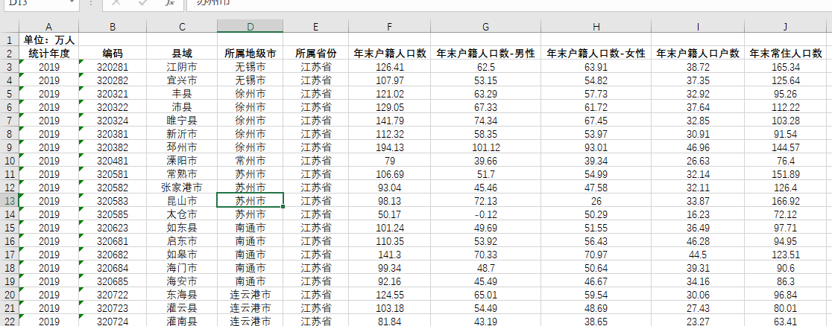Click the 县域 header cell
Screen dimensions: 832x326
click(182, 54)
